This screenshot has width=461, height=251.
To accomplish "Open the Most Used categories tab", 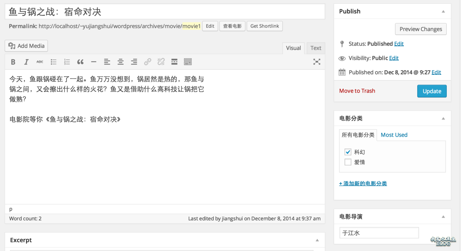I will (x=394, y=135).
